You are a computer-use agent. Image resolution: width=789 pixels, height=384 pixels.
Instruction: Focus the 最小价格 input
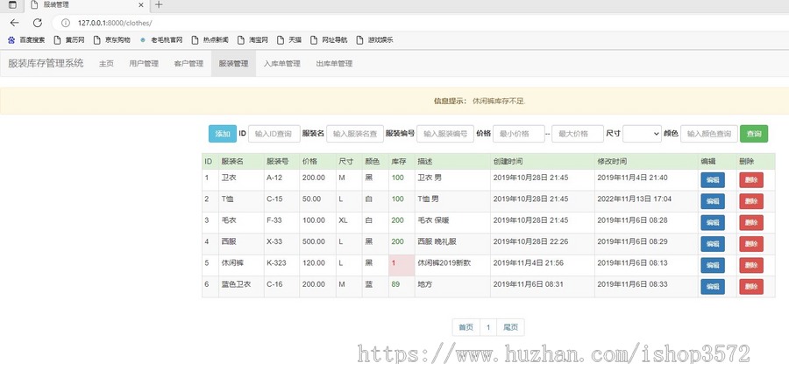[519, 134]
